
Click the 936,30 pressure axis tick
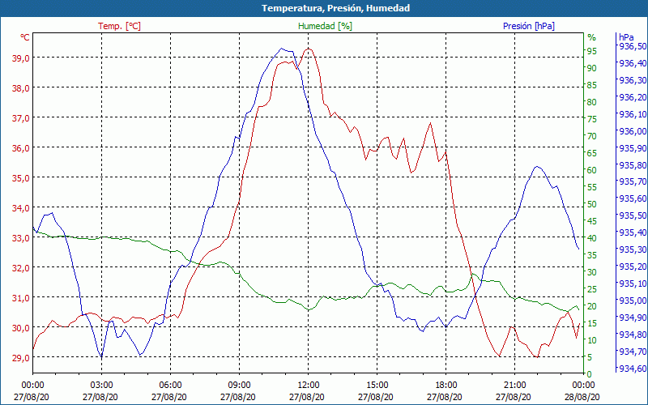coord(633,79)
